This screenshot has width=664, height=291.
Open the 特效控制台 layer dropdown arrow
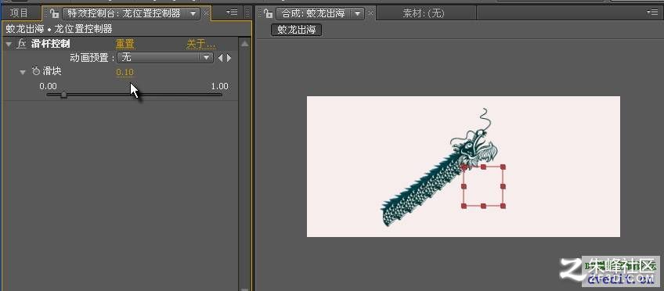click(x=193, y=13)
